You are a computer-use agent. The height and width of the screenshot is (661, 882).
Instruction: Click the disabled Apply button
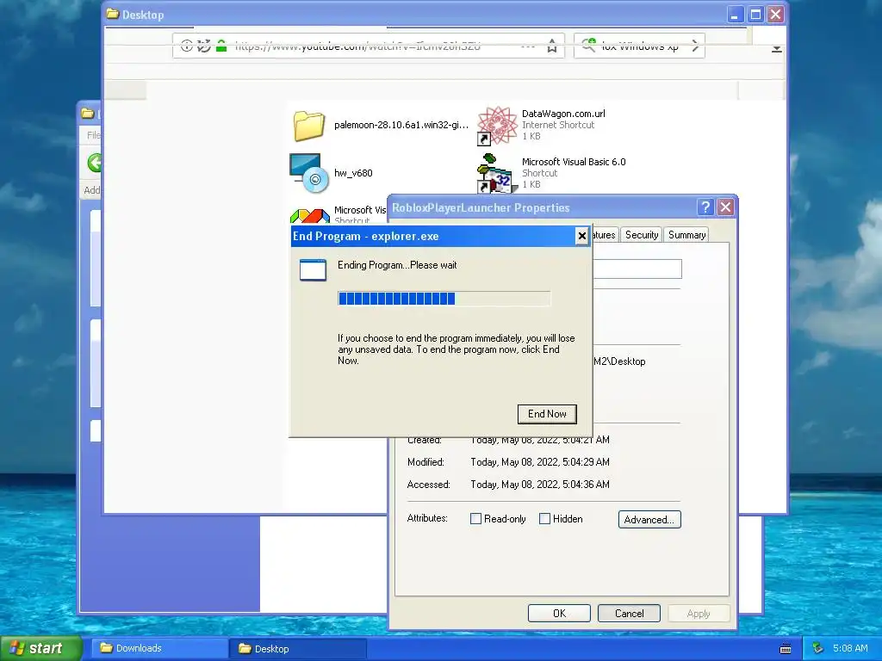(x=699, y=613)
